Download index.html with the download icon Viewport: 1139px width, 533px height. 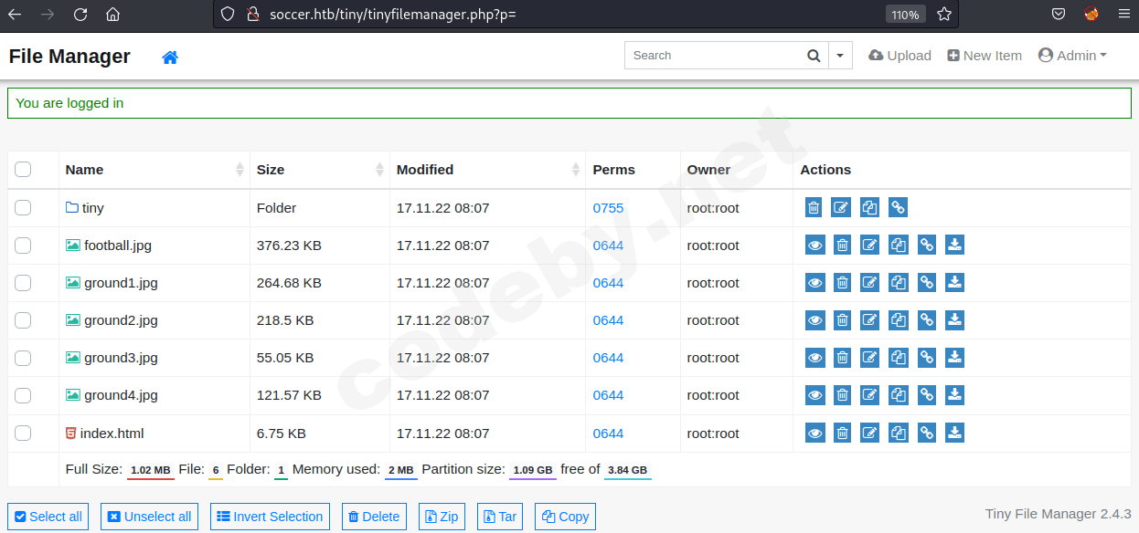[x=954, y=433]
